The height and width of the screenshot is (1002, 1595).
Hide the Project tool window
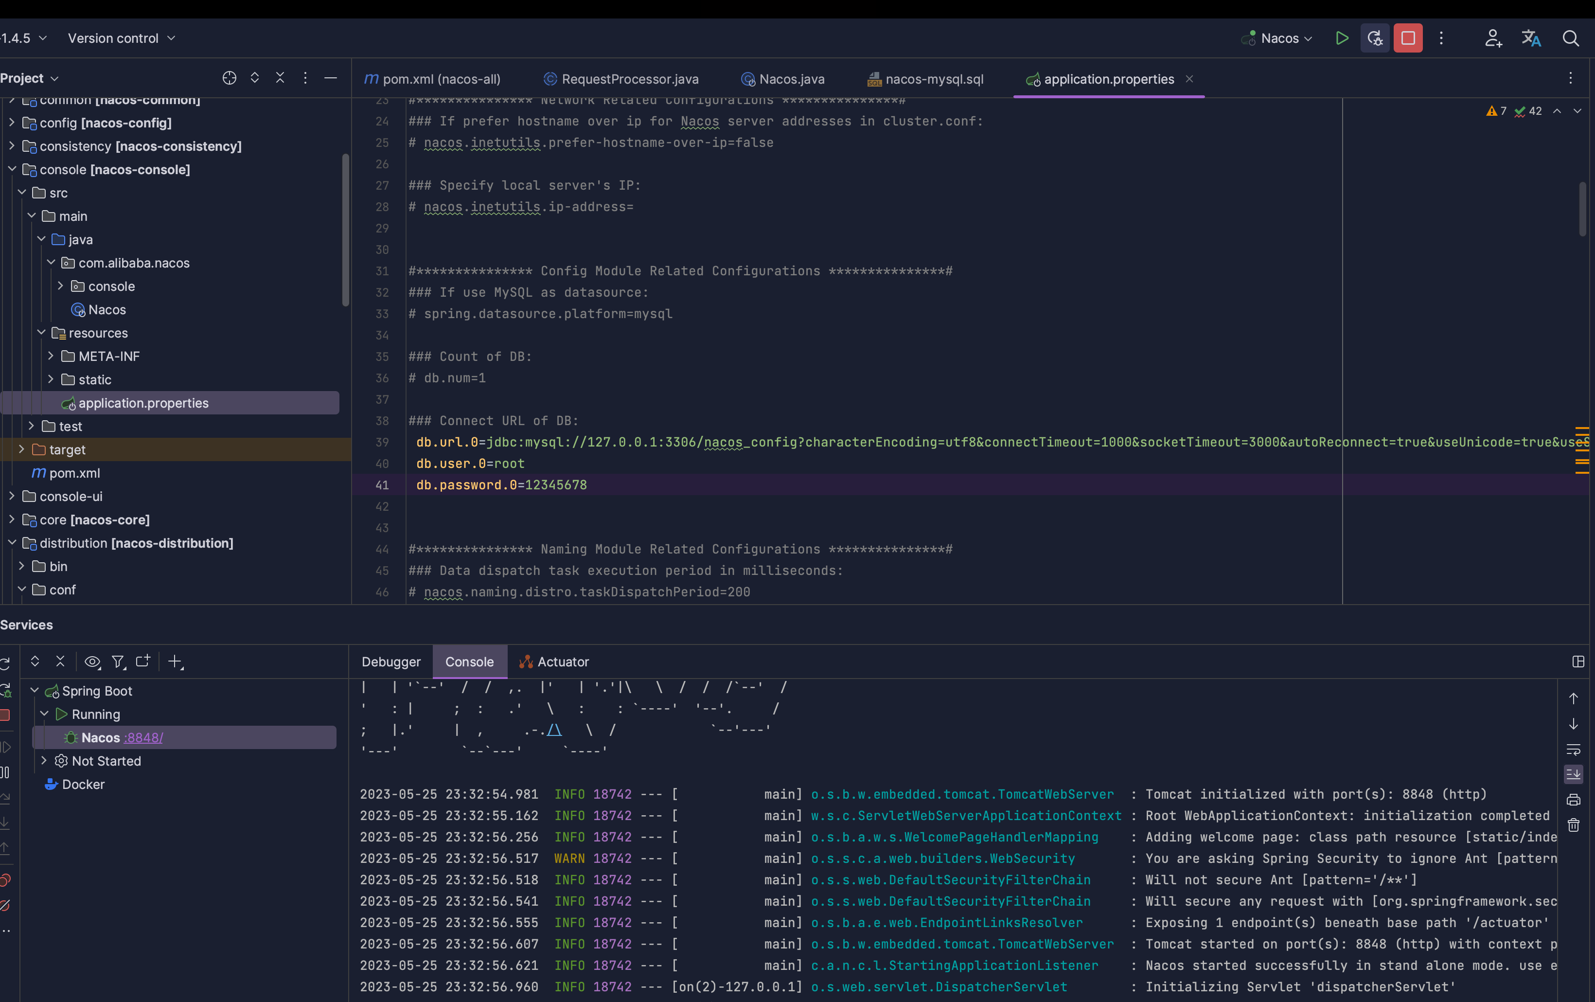(x=331, y=78)
